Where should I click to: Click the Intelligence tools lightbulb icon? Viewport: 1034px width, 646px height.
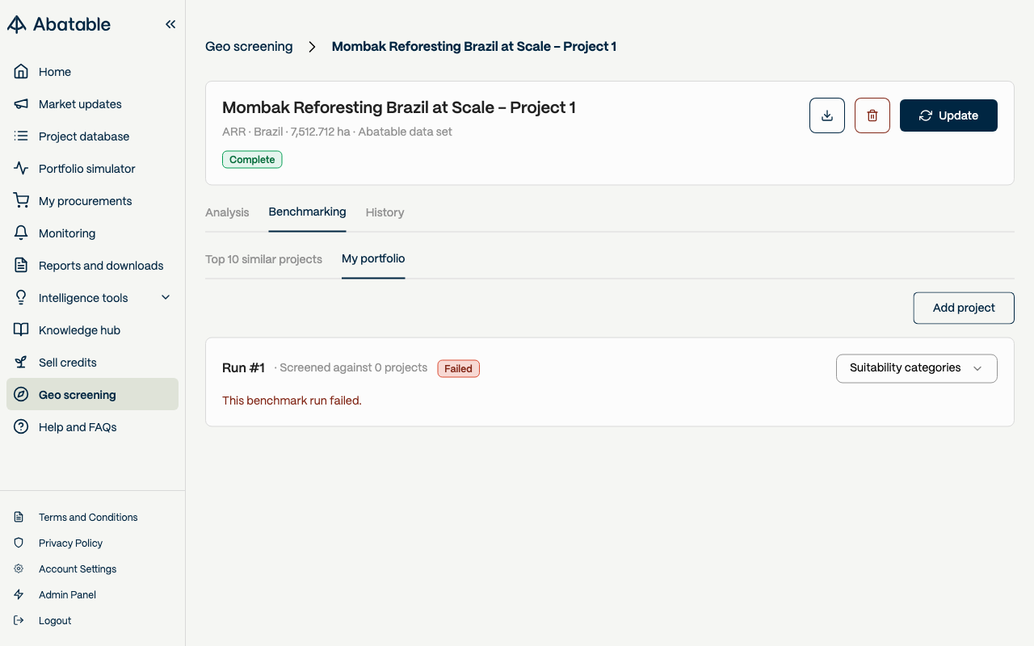(22, 298)
